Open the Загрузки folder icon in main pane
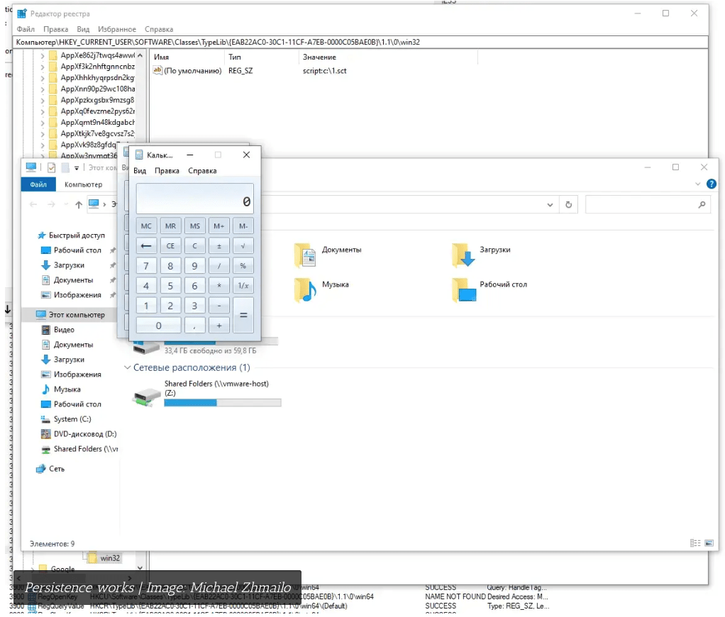Viewport: 725px width, 617px height. (463, 255)
